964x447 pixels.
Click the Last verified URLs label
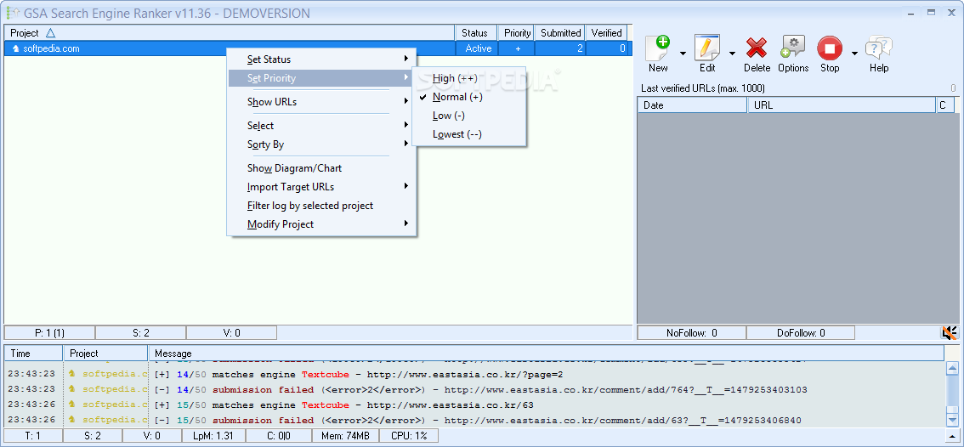coord(703,88)
